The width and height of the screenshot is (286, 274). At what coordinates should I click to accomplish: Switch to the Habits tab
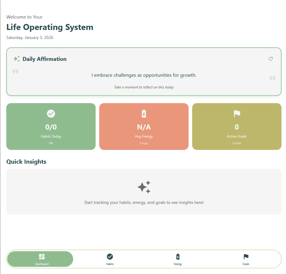click(110, 259)
